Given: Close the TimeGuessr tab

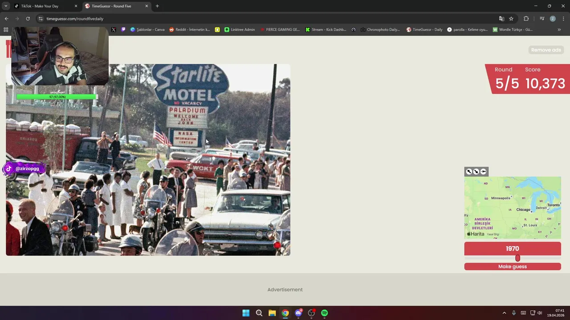Looking at the screenshot, I should coord(147,6).
